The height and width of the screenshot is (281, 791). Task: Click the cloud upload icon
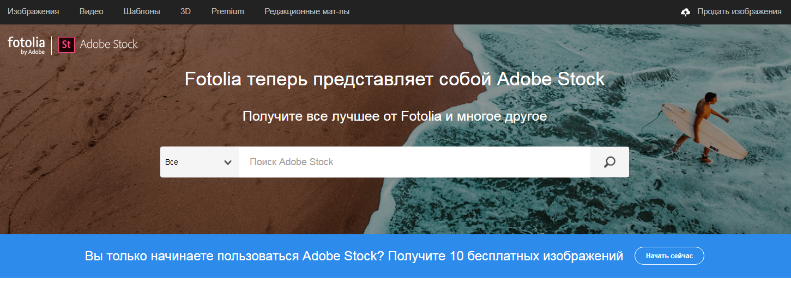(686, 12)
